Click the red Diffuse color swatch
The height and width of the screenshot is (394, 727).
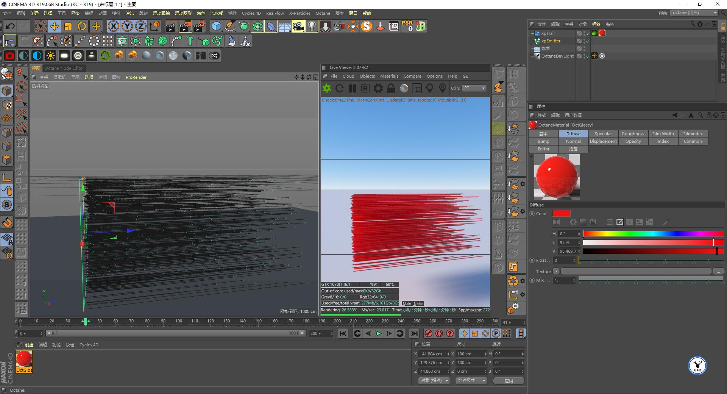pos(561,214)
